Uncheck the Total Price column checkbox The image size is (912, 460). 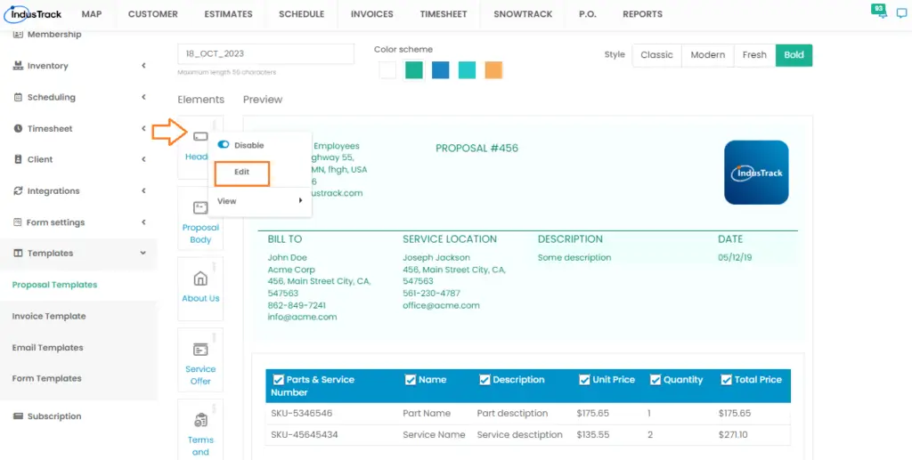click(726, 380)
